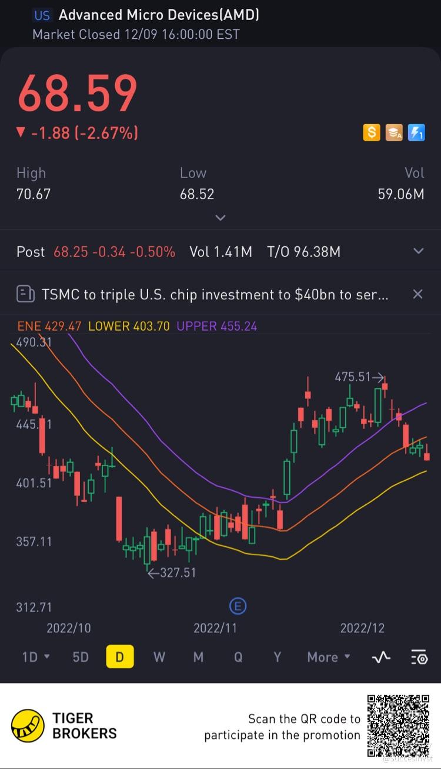Select the D daily chart tab
This screenshot has width=441, height=769.
[x=119, y=656]
